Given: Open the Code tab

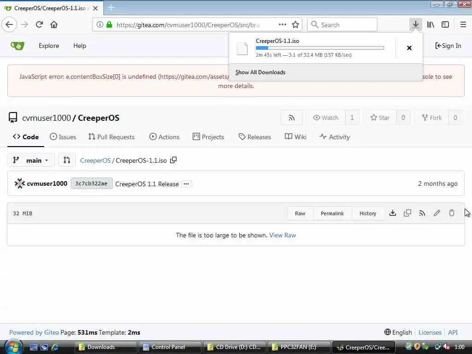Looking at the screenshot, I should [x=26, y=137].
